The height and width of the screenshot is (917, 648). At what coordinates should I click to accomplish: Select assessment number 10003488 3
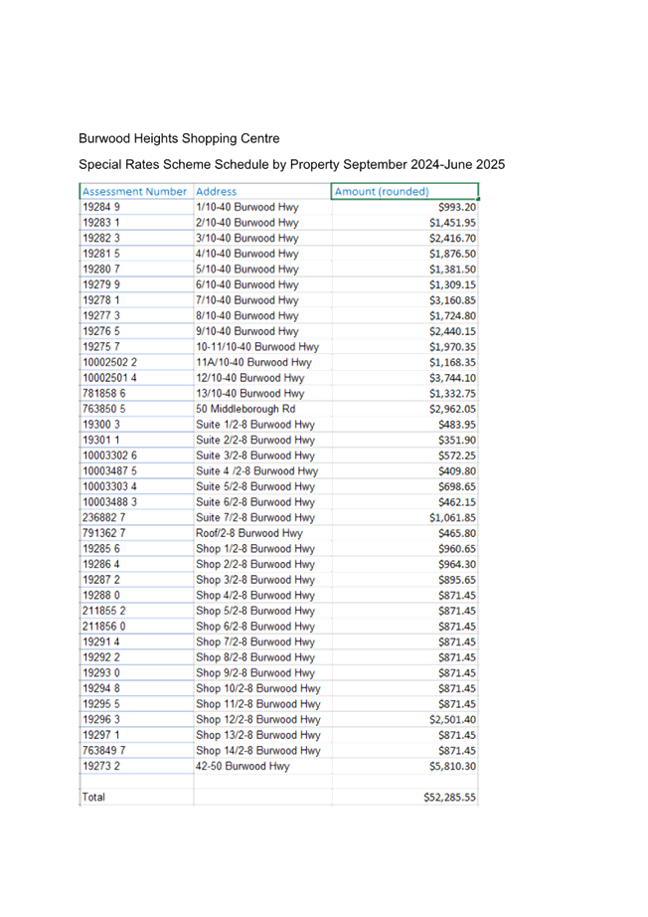tap(110, 502)
